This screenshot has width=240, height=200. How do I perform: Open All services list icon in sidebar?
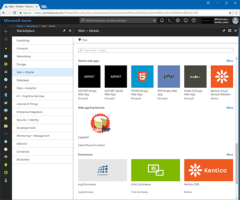click(6, 39)
